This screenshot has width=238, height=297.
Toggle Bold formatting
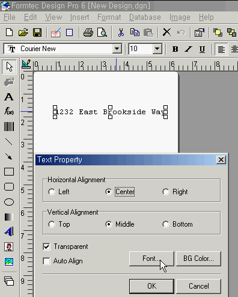click(175, 49)
